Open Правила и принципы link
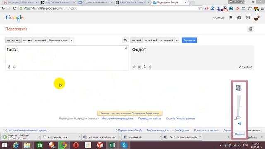The image size is (265, 149). (x=206, y=130)
